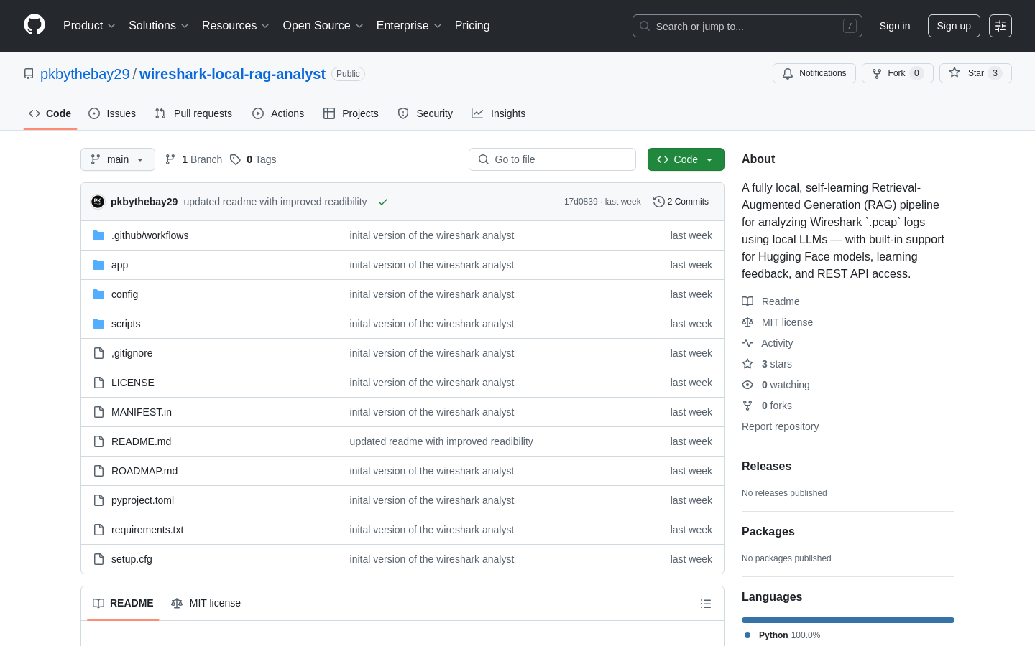This screenshot has height=646, width=1035.
Task: Open the setup.cfg file
Action: 132,559
